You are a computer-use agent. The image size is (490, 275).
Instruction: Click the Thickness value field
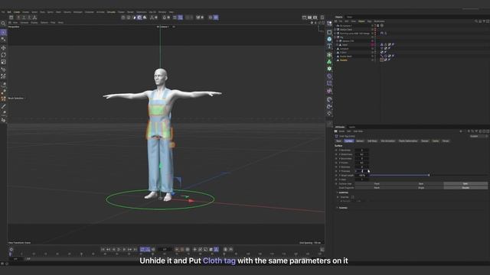point(362,171)
